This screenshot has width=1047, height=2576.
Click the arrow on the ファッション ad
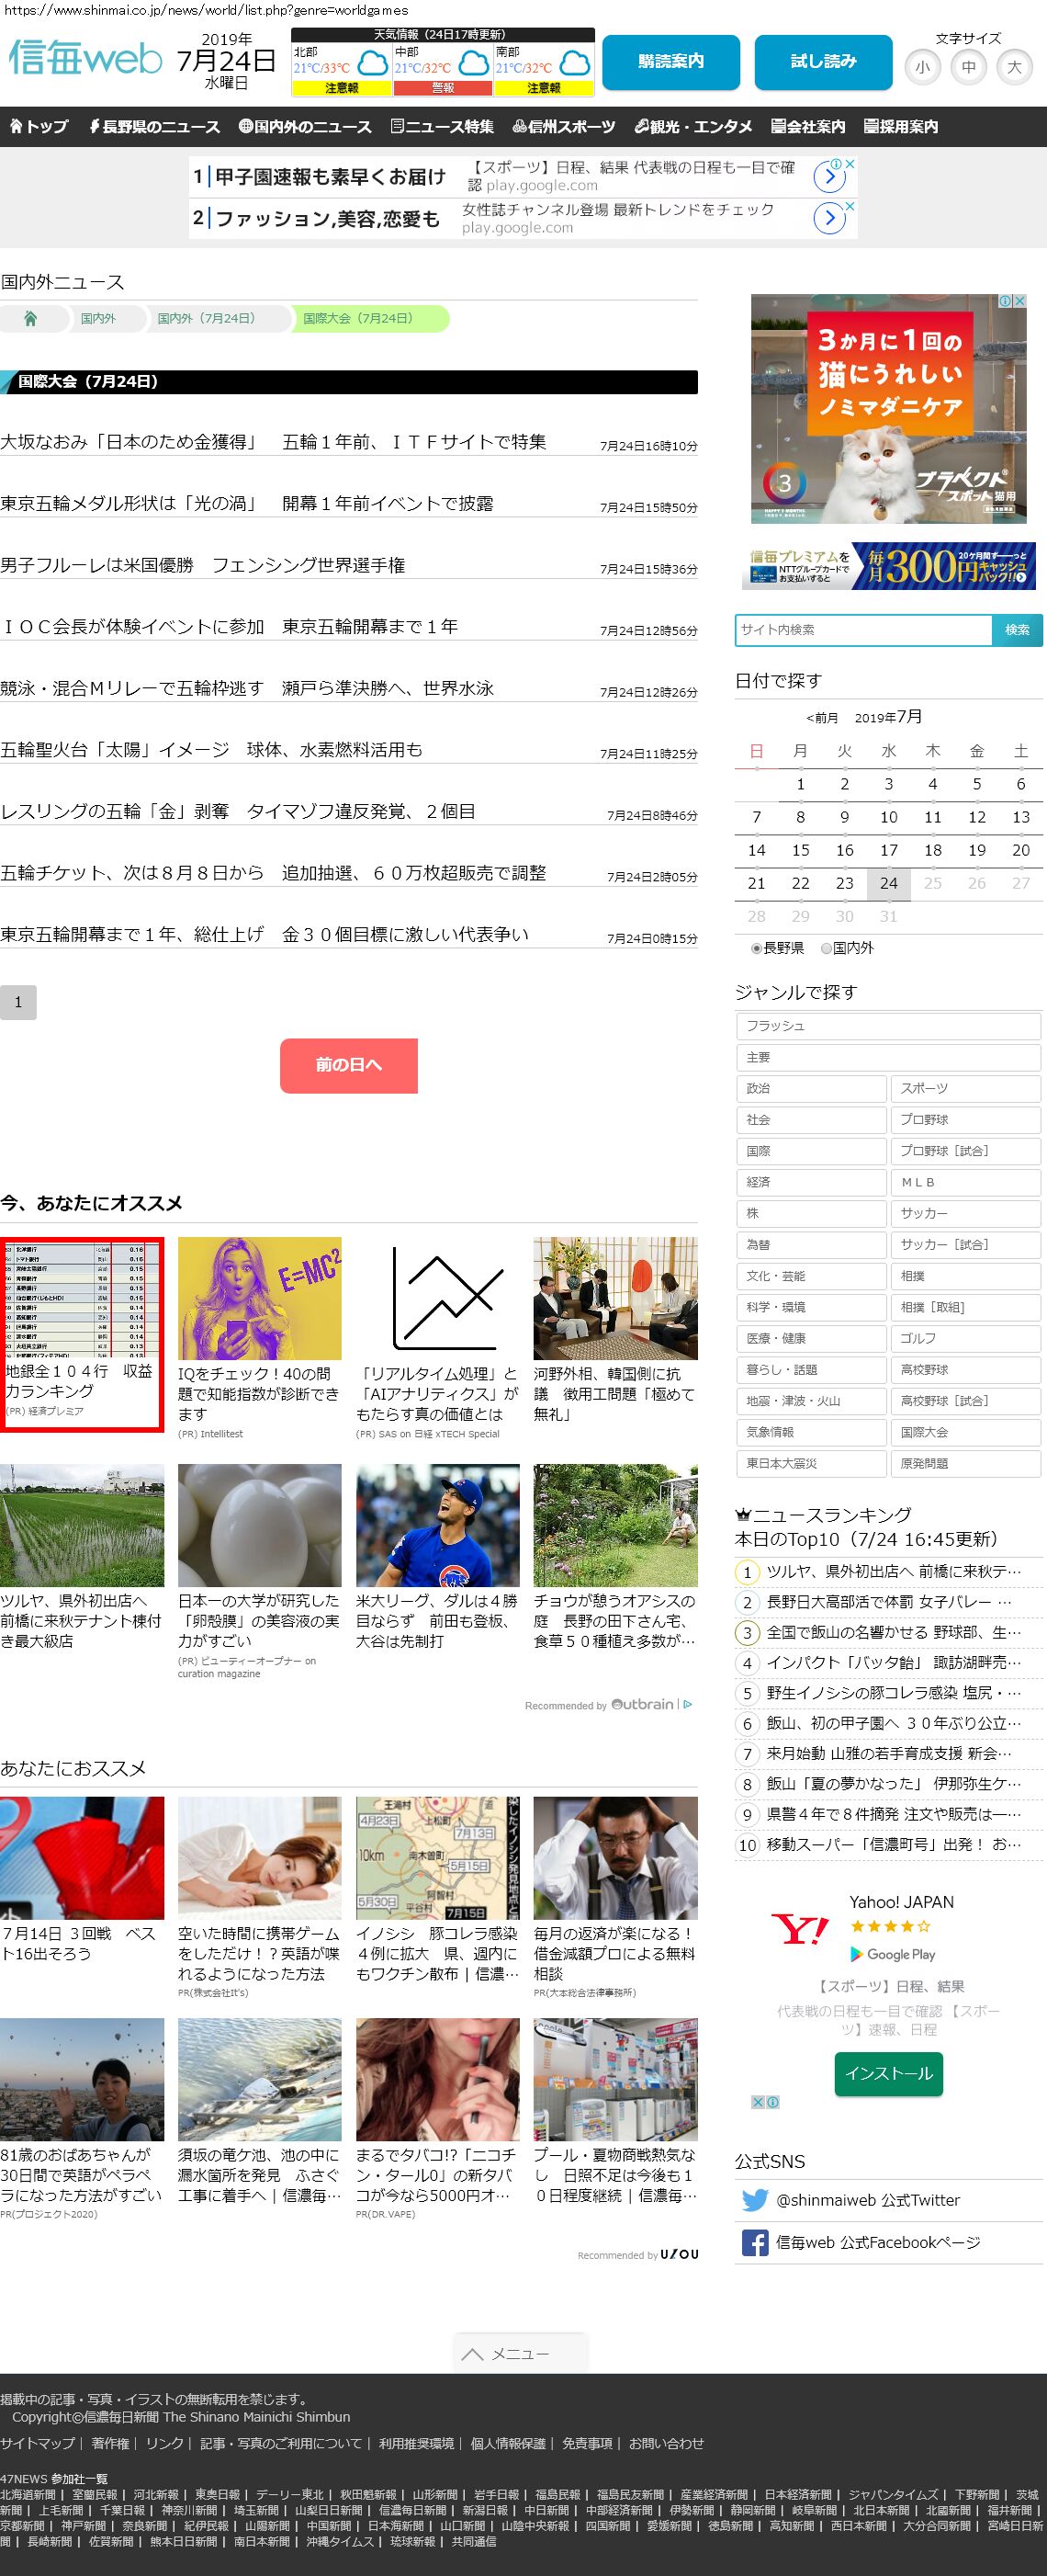829,218
